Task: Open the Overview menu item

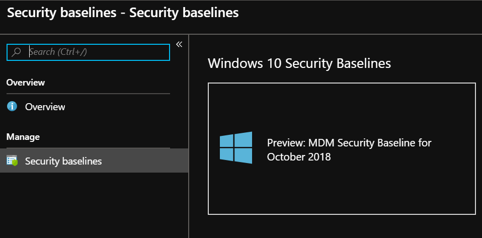Action: (x=45, y=107)
